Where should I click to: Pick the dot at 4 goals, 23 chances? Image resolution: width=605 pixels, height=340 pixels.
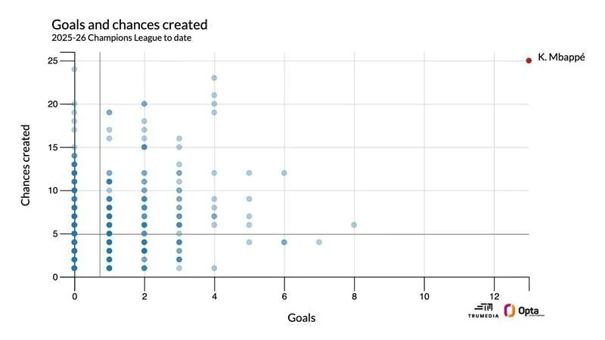[x=214, y=78]
